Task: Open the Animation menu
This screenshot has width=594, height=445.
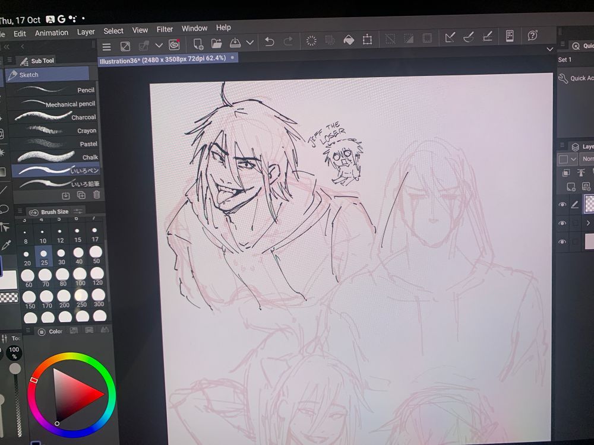Action: pos(52,33)
